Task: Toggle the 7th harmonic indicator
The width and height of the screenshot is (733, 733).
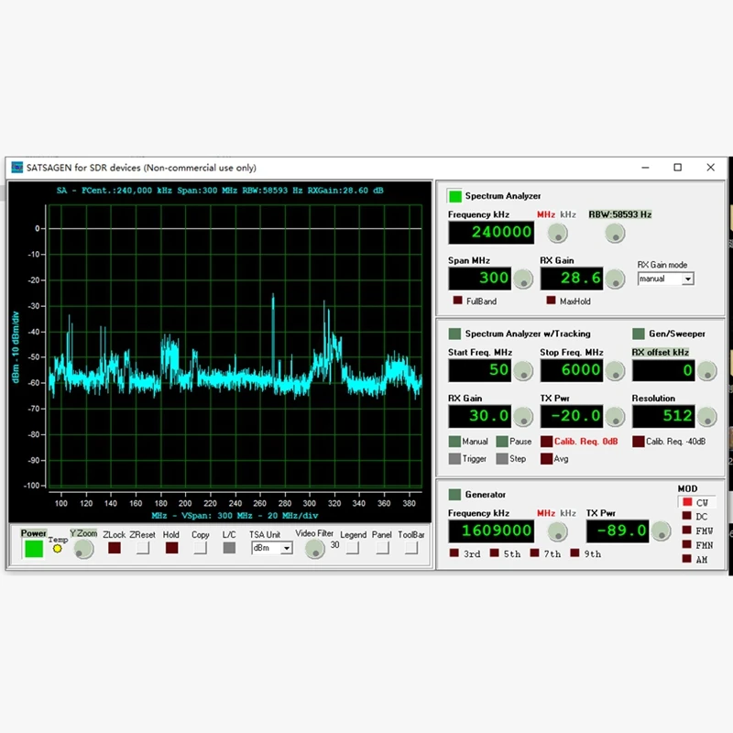Action: [x=534, y=552]
